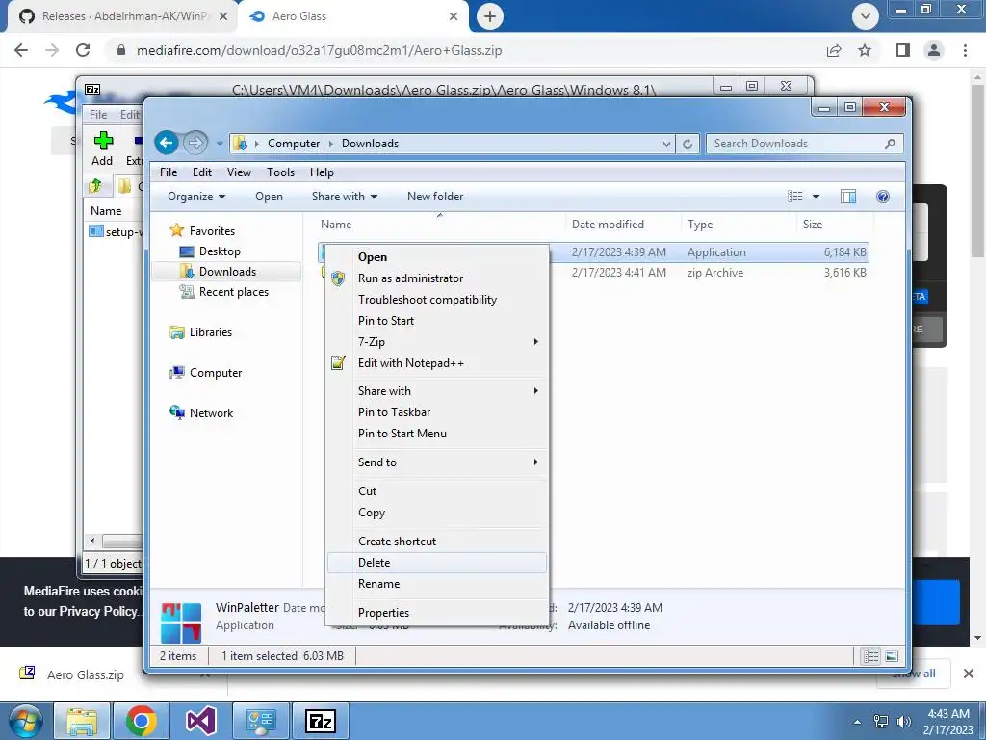
Task: Click New folder in the toolbar
Action: [x=435, y=197]
